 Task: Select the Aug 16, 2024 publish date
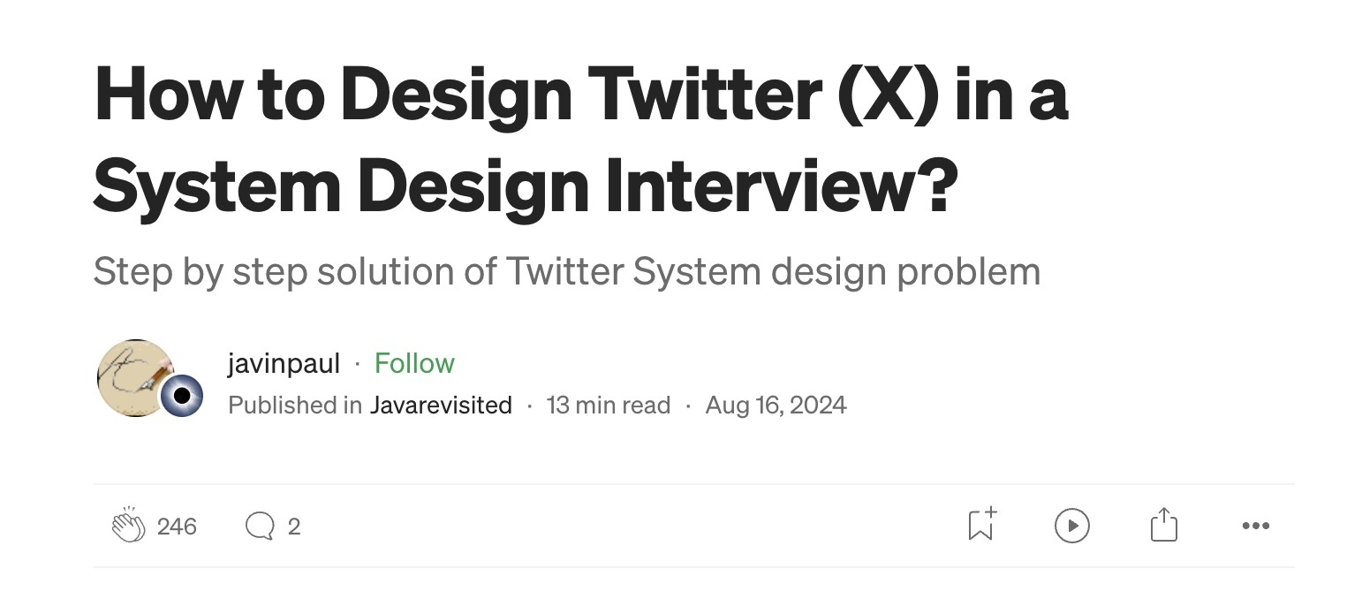776,405
